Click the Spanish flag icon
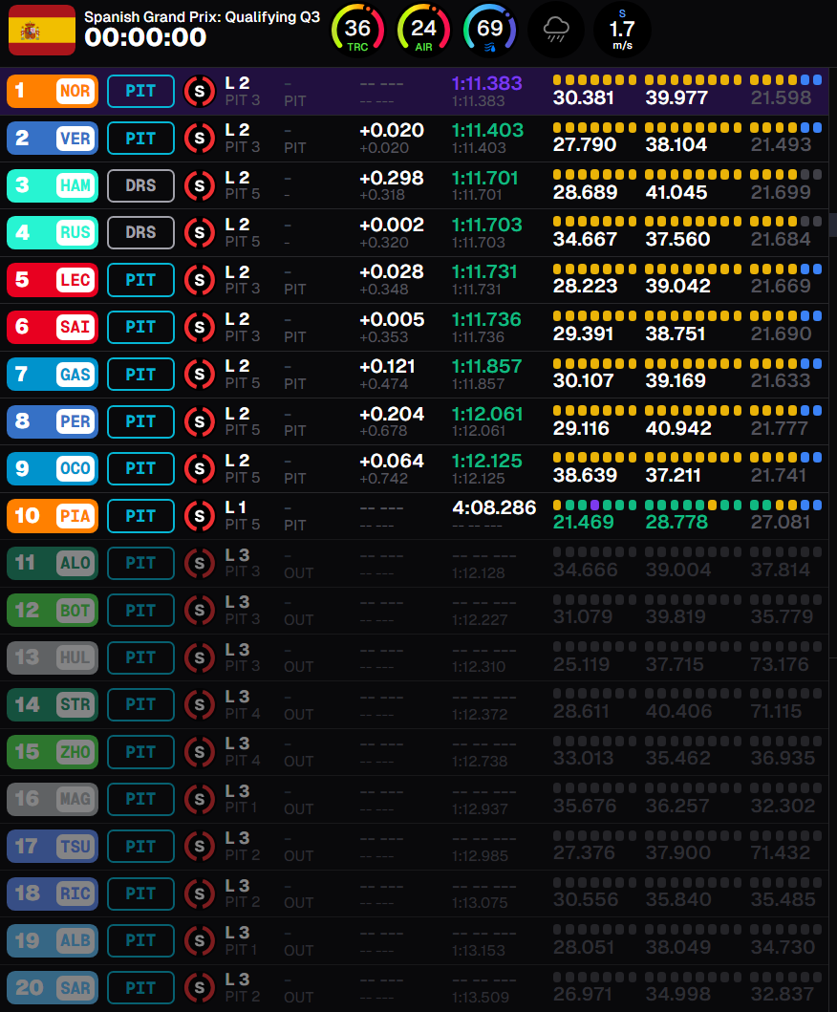837x1012 pixels. [42, 30]
